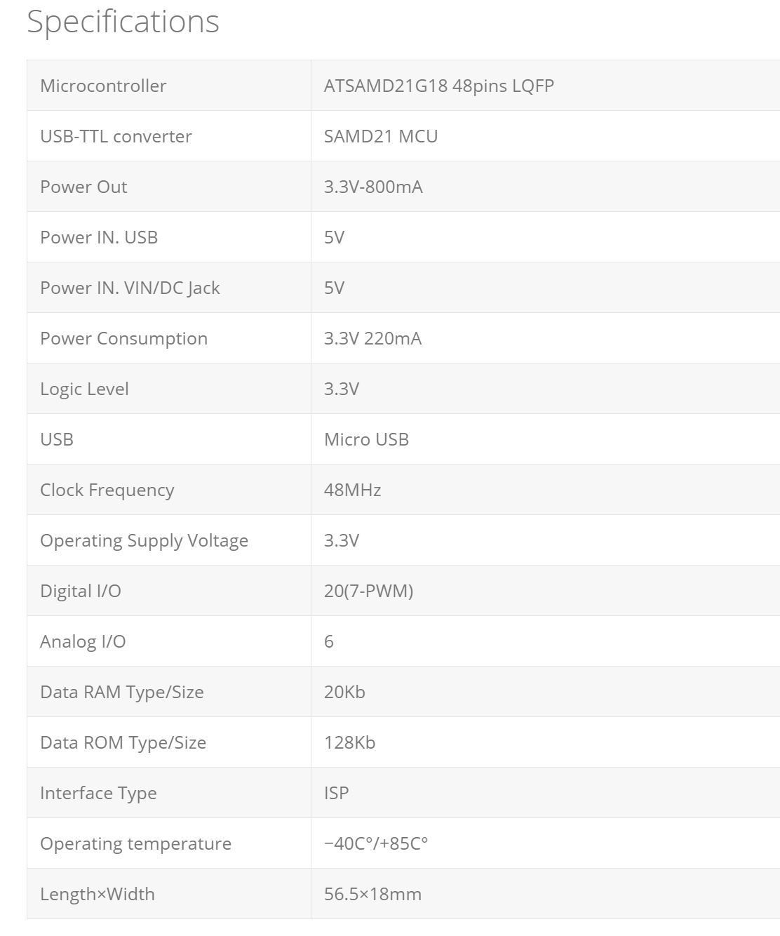Select the 48MHz clock frequency value
This screenshot has height=936, width=780.
point(352,490)
